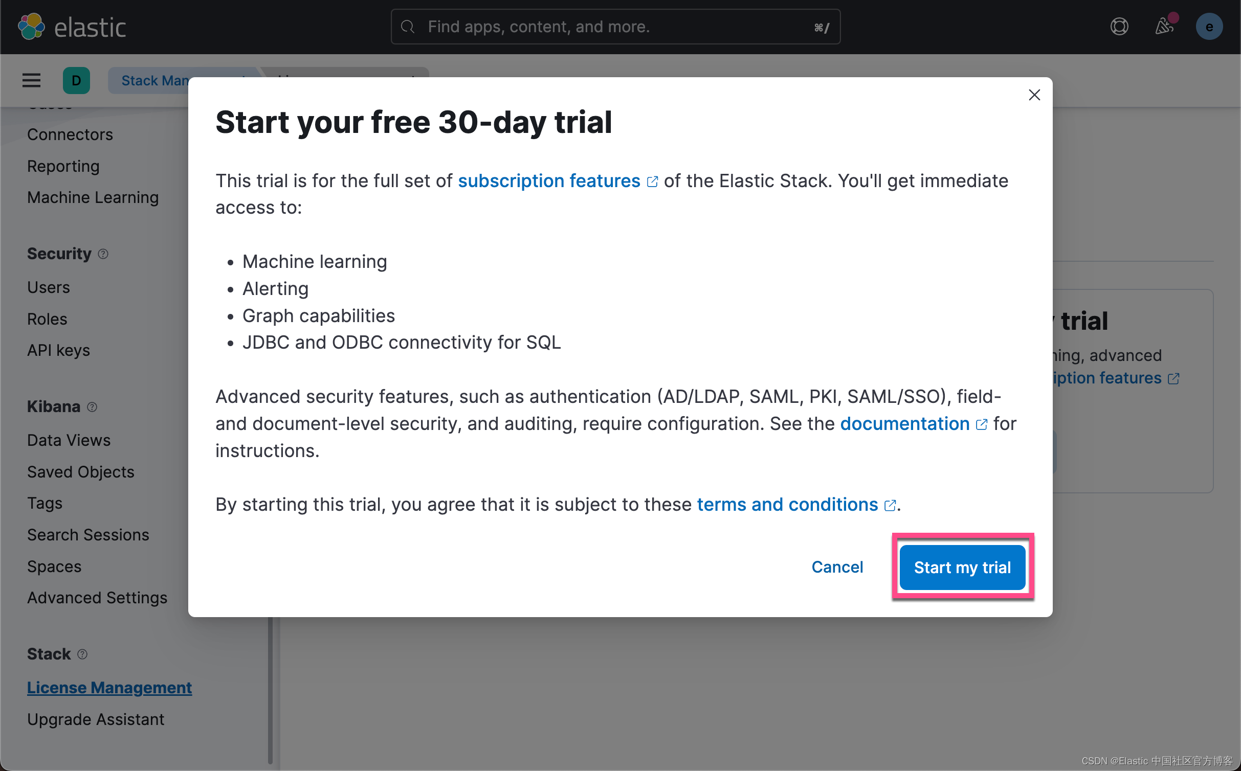Click the Stack section help icon
The height and width of the screenshot is (771, 1241).
(x=82, y=654)
